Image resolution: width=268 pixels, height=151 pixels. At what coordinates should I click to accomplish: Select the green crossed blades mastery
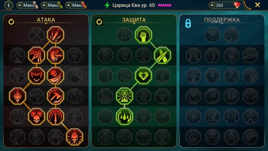tap(162, 55)
